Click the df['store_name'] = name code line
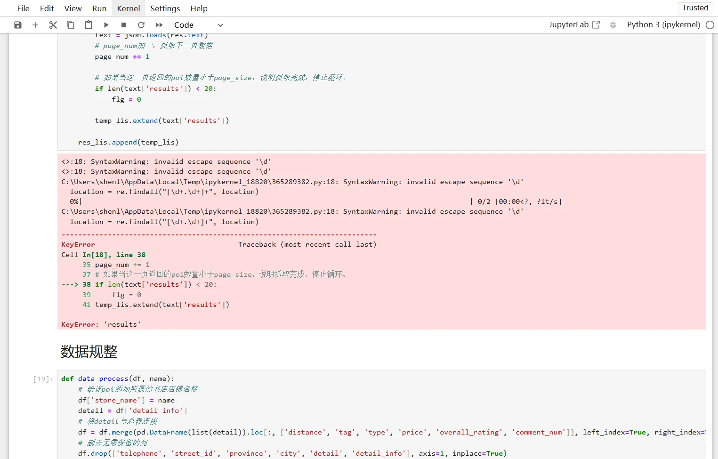 tap(126, 400)
